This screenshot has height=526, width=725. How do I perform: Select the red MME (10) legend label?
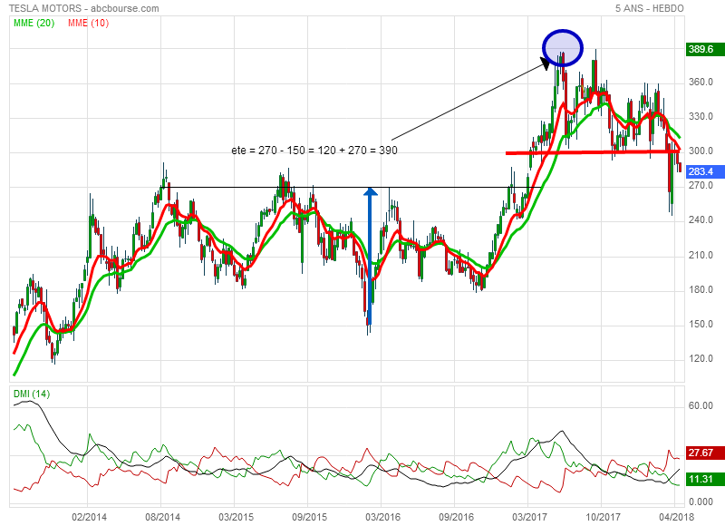[88, 24]
